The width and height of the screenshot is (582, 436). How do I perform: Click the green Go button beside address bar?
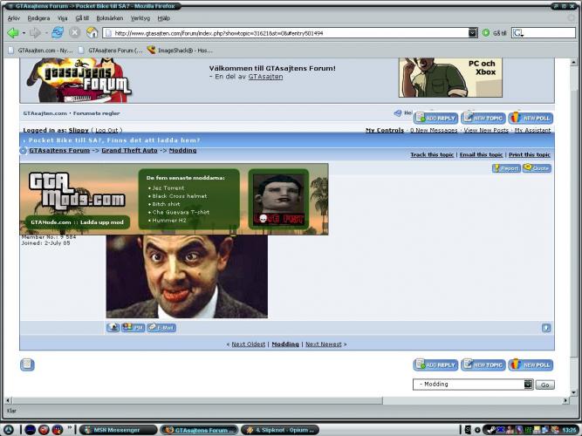(x=486, y=32)
